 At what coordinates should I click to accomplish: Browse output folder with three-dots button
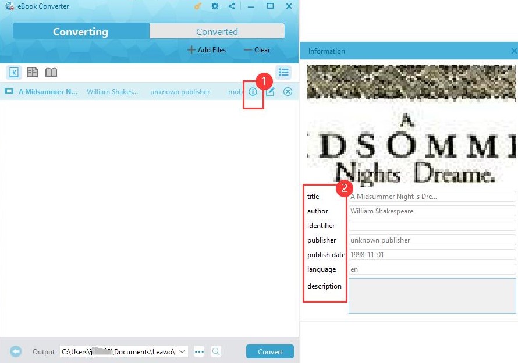[x=199, y=351]
